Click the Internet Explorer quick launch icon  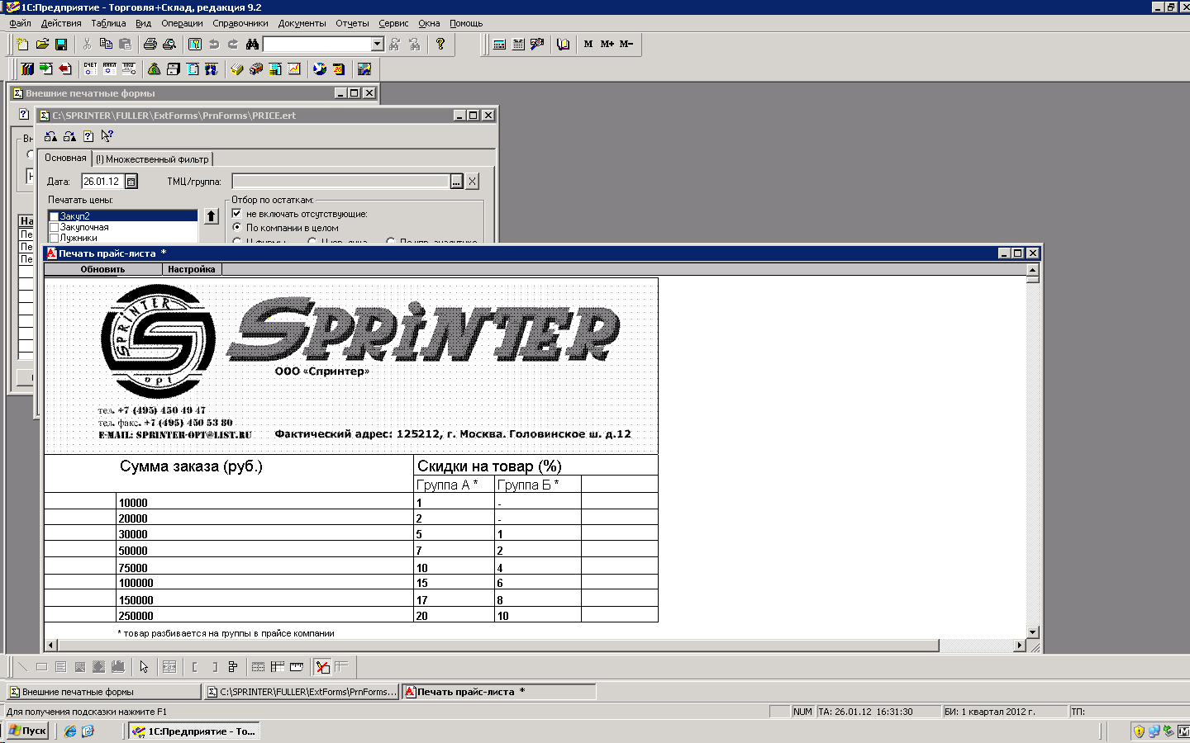[70, 731]
